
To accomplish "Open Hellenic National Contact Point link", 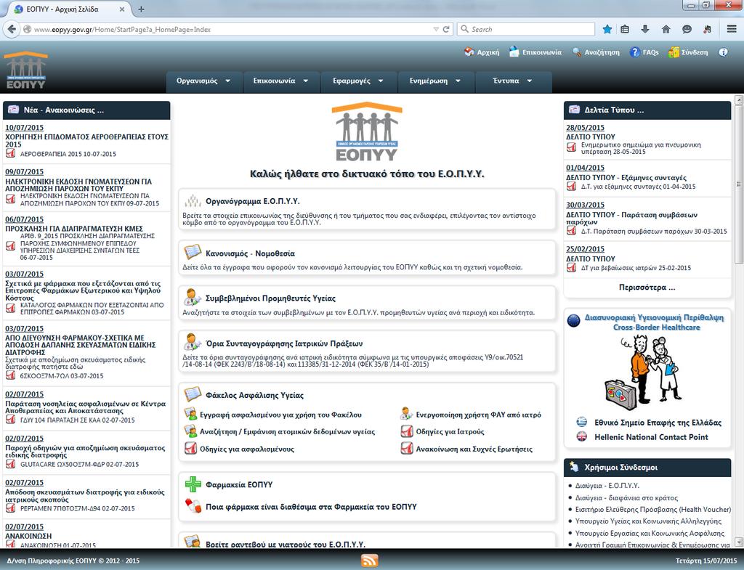I will coord(651,437).
